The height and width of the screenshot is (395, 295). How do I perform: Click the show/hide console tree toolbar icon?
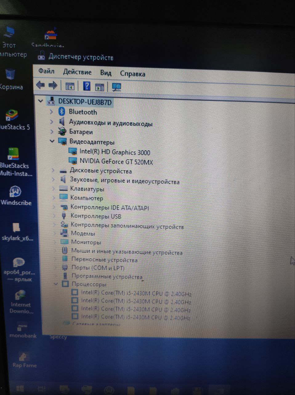[x=70, y=86]
